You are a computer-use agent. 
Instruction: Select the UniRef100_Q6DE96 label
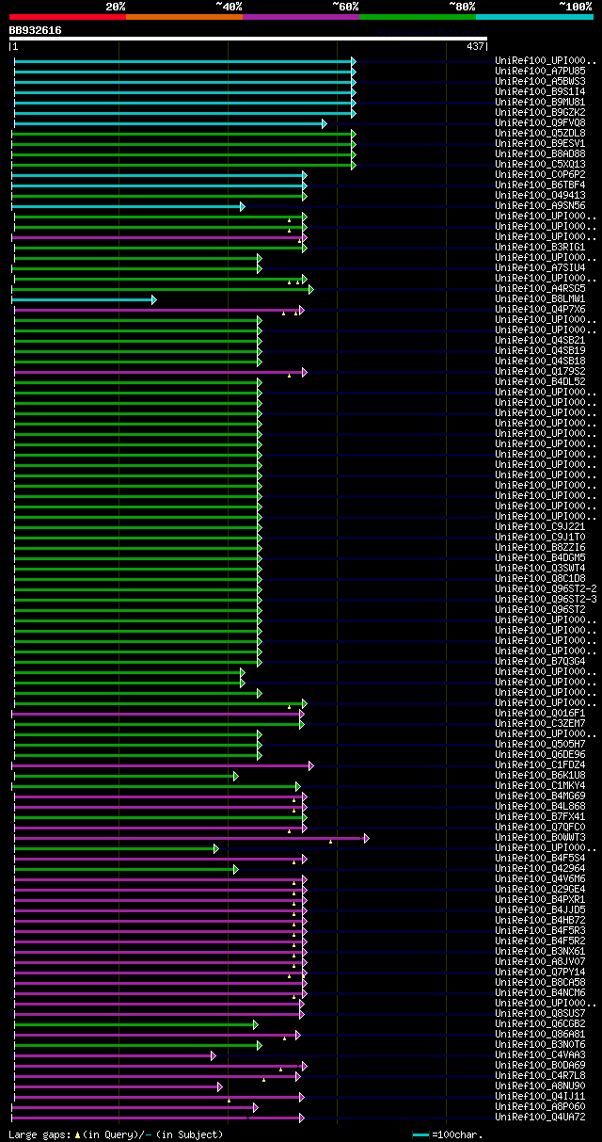540,754
